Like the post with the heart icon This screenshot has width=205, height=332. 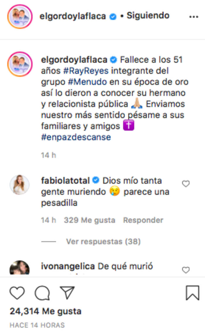point(17,293)
